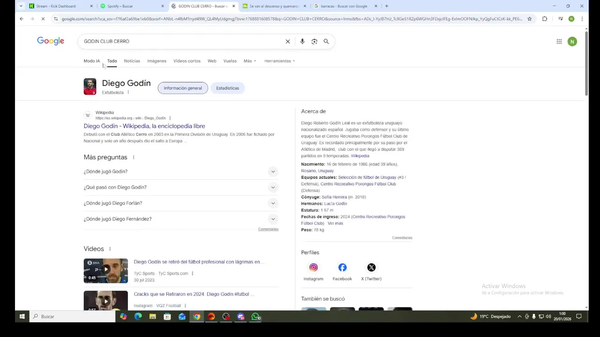The image size is (600, 337).
Task: Open the Herramientas dropdown
Action: coord(279,61)
